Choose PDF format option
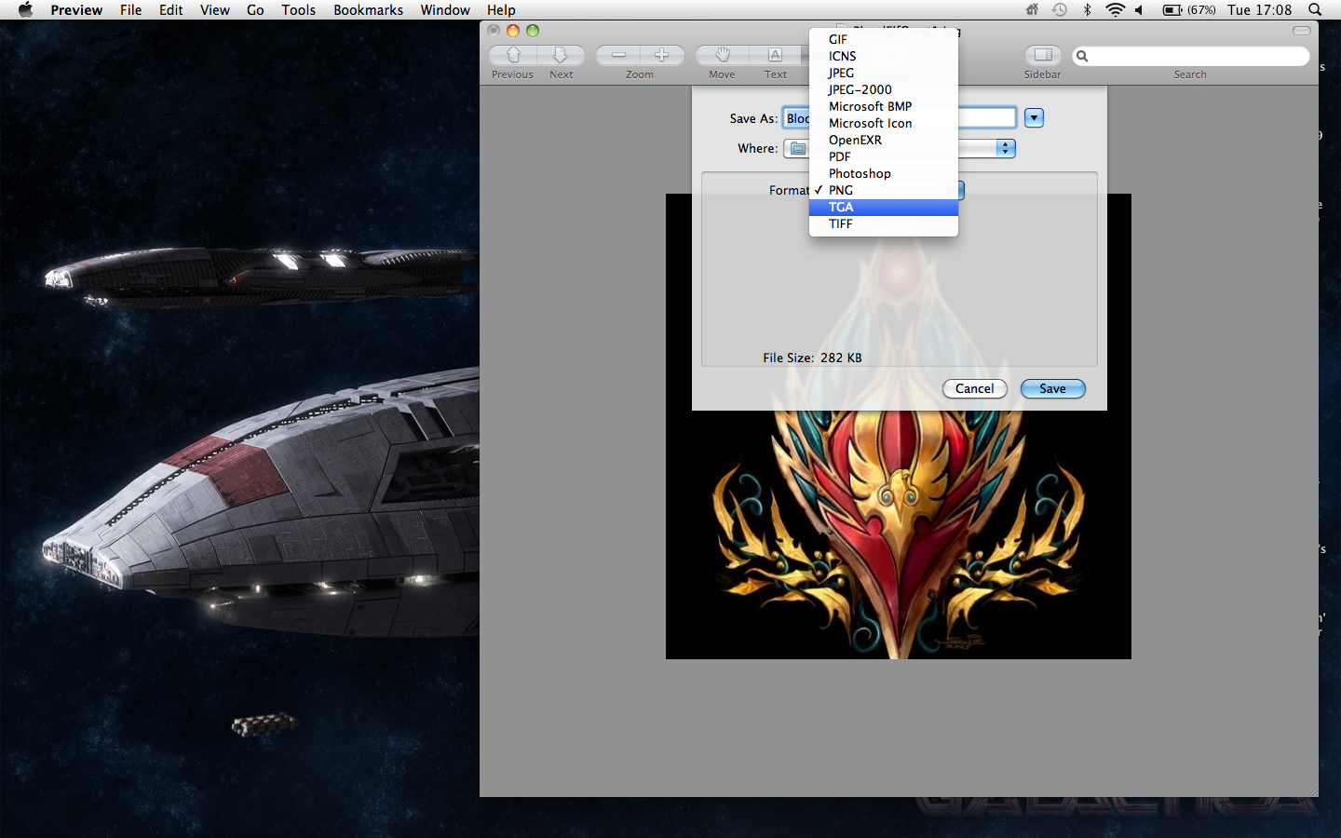The width and height of the screenshot is (1341, 838). [x=884, y=156]
